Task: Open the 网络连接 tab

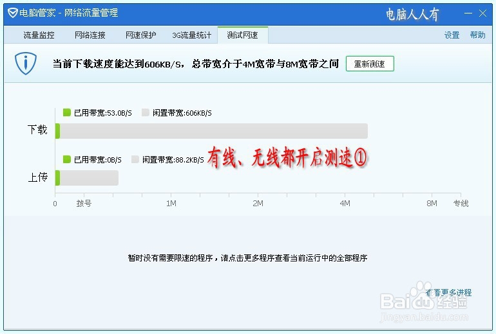Action: click(x=90, y=35)
